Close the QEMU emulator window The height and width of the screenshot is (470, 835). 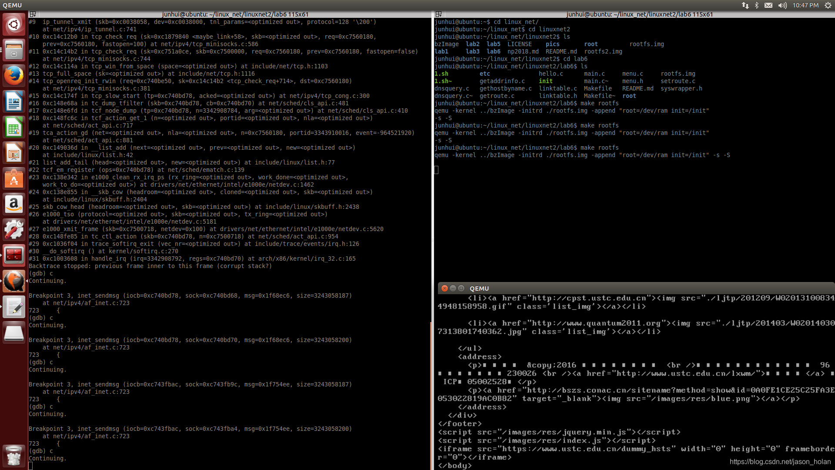[x=444, y=288]
